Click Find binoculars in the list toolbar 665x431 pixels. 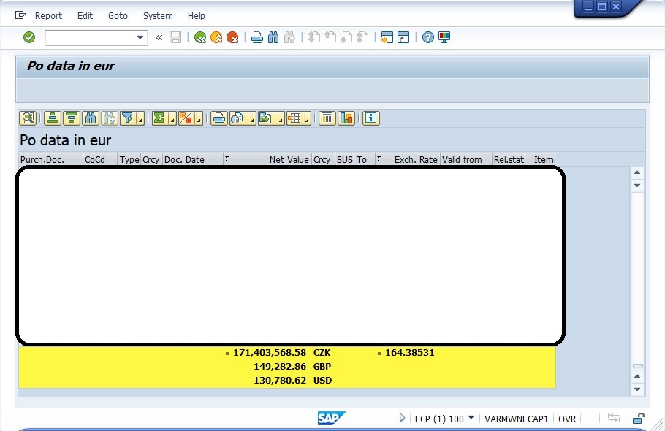click(91, 118)
